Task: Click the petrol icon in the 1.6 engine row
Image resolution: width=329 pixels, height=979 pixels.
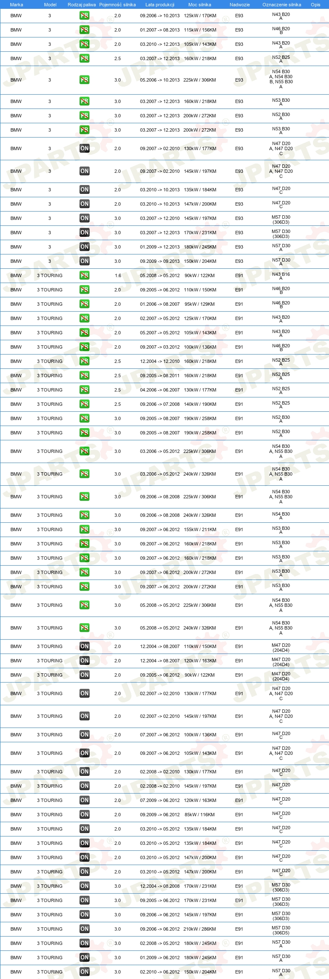Action: click(x=84, y=275)
